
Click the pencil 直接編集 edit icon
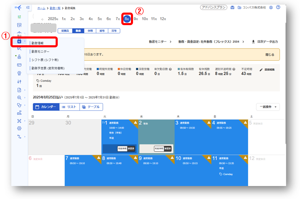point(261,69)
